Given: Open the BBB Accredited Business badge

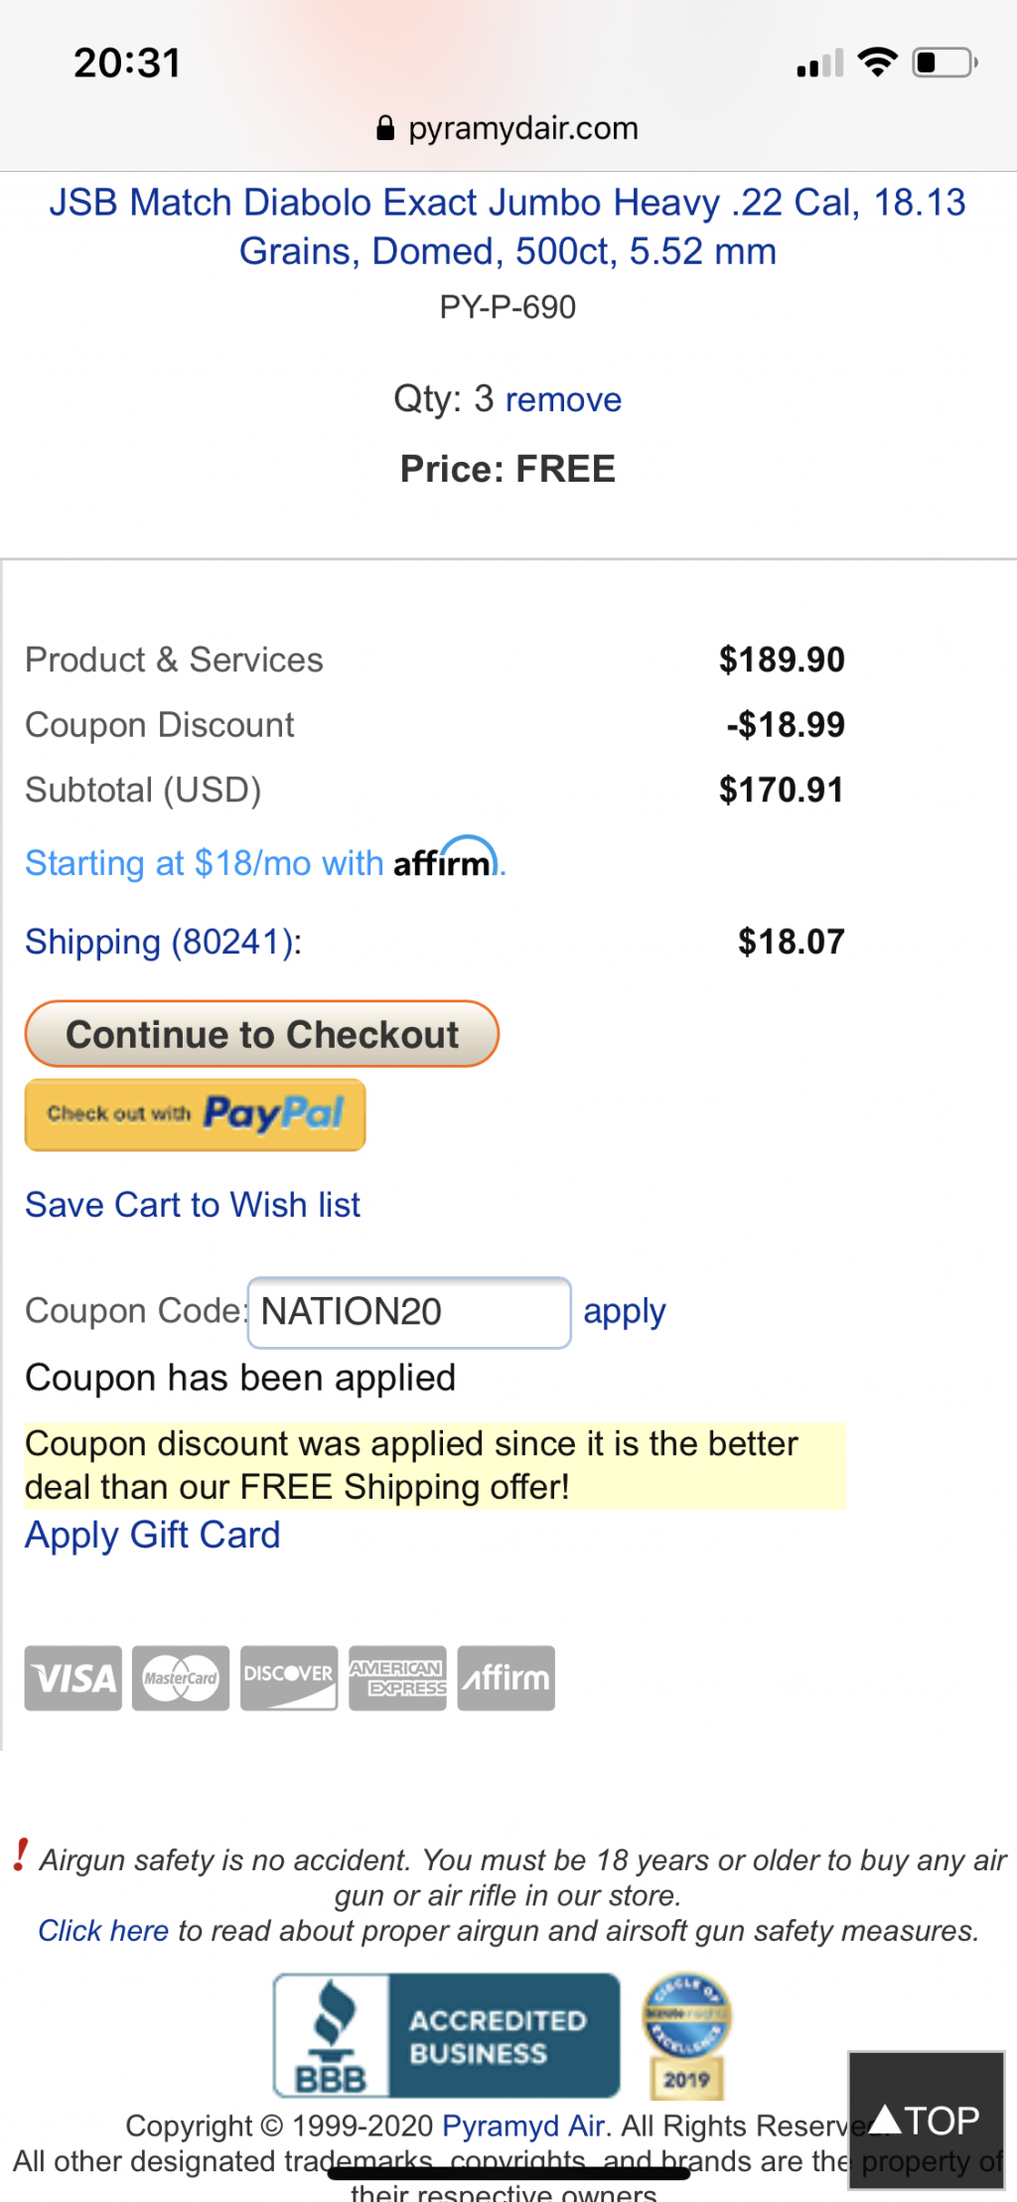Looking at the screenshot, I should pos(447,2035).
